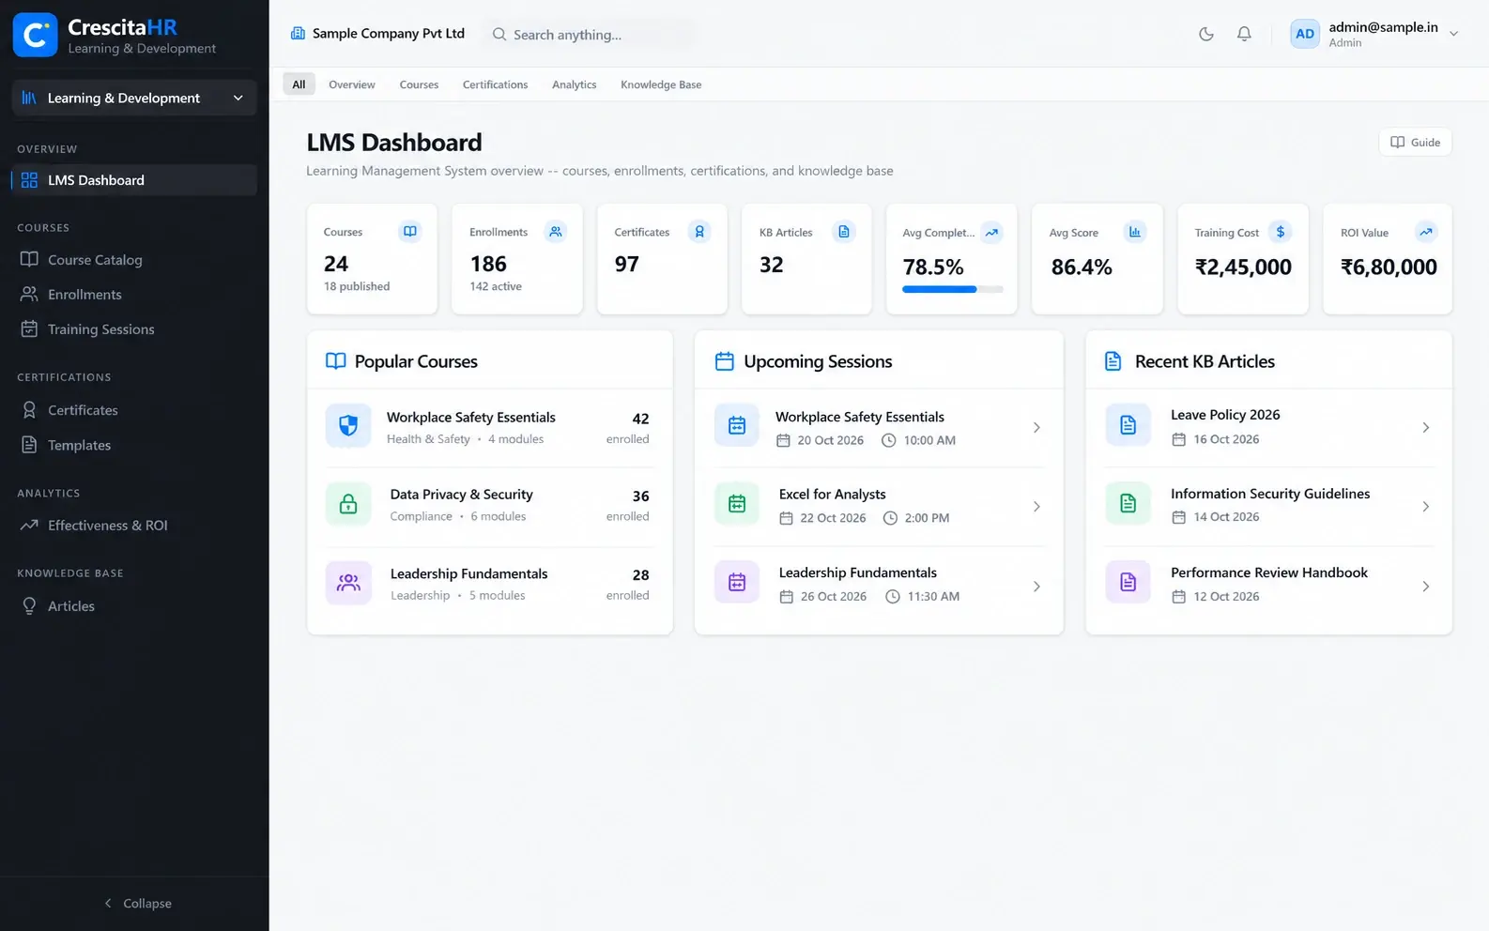Viewport: 1489px width, 931px height.
Task: Click the CrescitaHR logo icon
Action: pyautogui.click(x=36, y=35)
